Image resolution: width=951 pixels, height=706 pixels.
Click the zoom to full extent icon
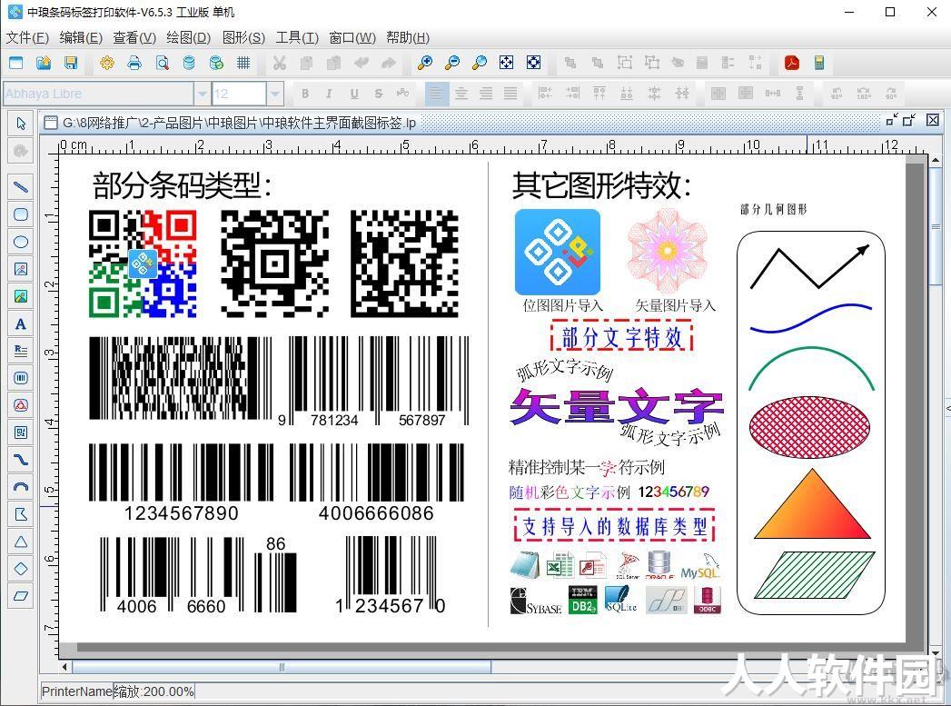click(534, 63)
